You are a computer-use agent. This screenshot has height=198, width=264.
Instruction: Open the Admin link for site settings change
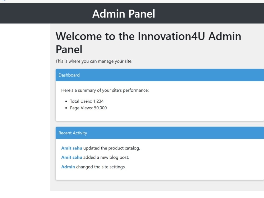68,167
